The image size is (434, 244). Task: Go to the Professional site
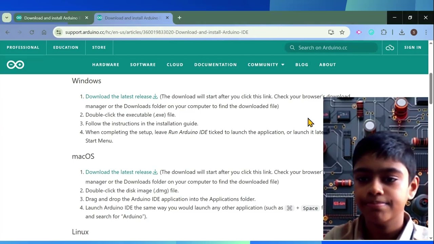23,47
